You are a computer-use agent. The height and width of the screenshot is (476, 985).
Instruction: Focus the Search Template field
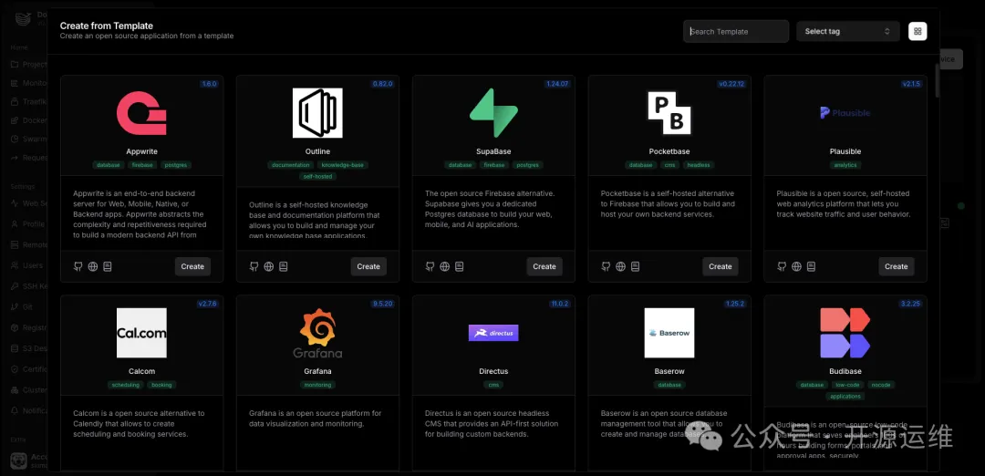click(x=736, y=31)
